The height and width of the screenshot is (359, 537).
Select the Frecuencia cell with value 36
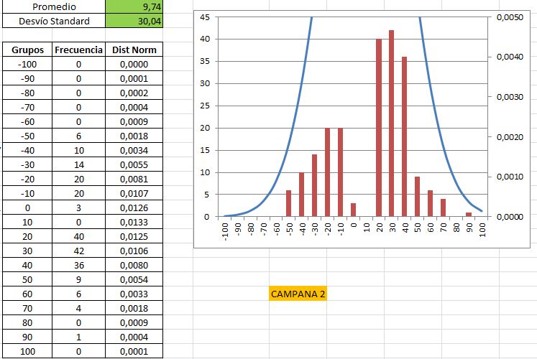tap(78, 266)
